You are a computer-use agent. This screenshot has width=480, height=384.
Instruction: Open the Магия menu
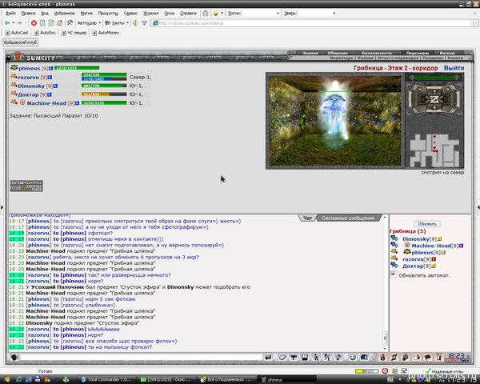point(86,13)
